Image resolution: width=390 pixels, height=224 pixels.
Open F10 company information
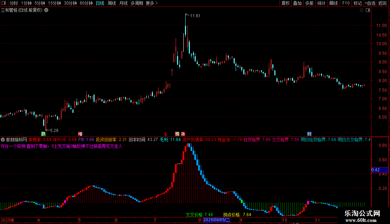click(x=346, y=3)
